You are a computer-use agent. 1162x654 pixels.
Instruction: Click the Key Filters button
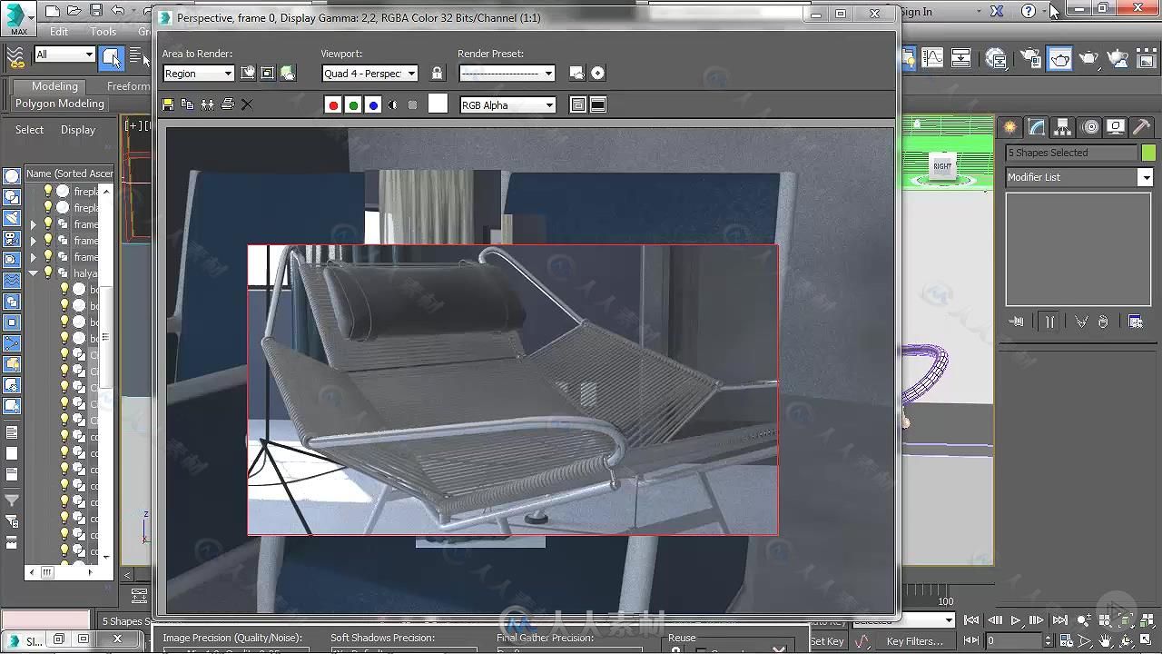[914, 641]
